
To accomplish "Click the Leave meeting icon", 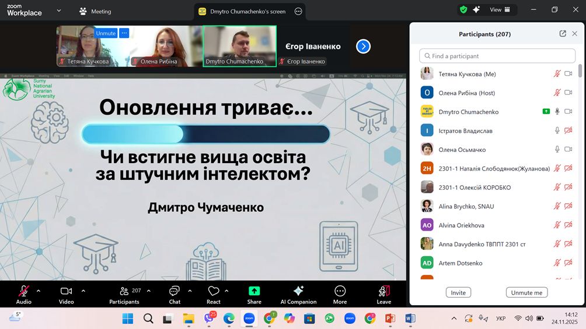I will click(x=383, y=291).
